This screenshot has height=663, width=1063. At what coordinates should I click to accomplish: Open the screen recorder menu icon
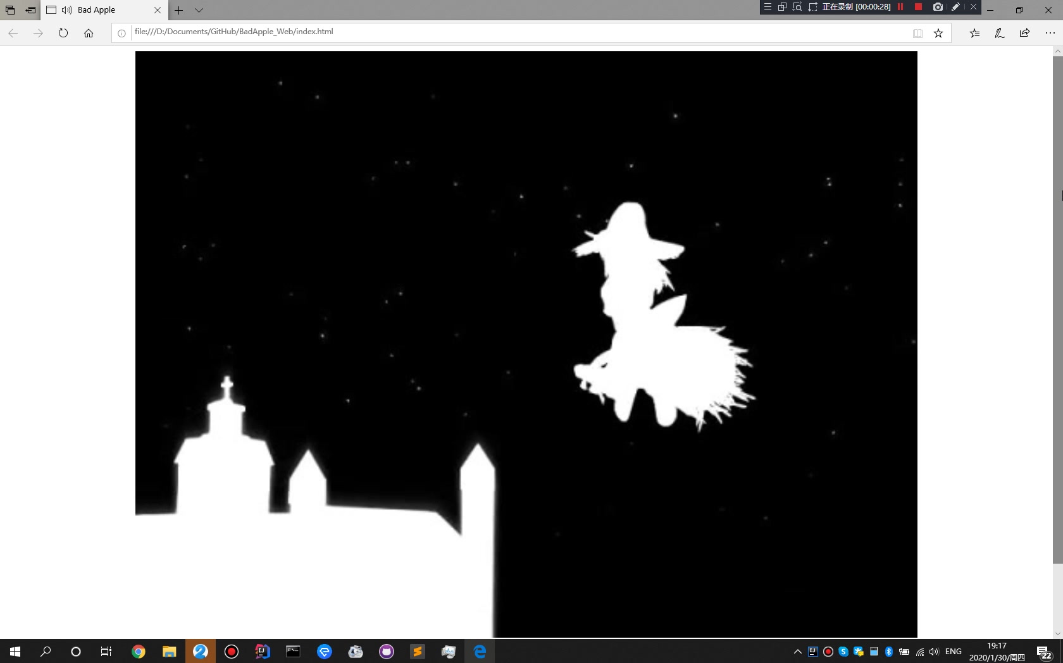coord(768,7)
